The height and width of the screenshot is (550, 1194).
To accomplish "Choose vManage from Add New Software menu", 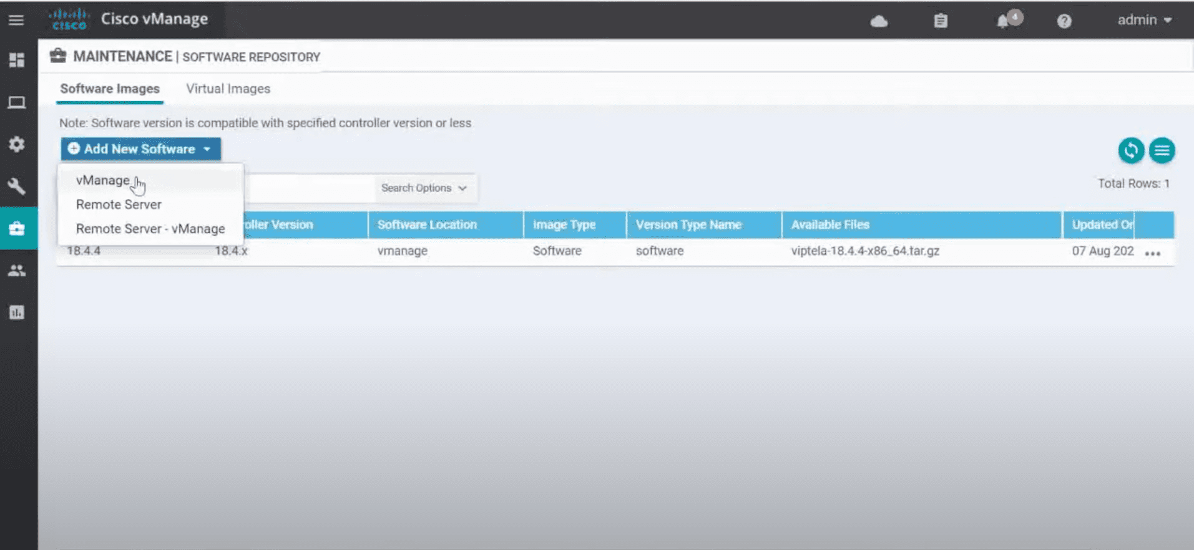I will click(x=103, y=180).
